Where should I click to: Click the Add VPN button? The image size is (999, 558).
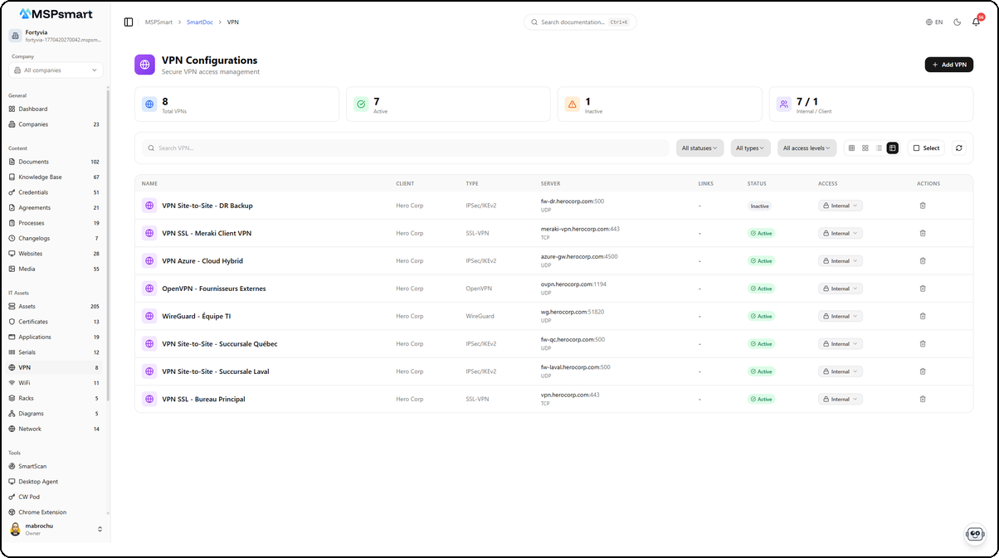point(948,64)
